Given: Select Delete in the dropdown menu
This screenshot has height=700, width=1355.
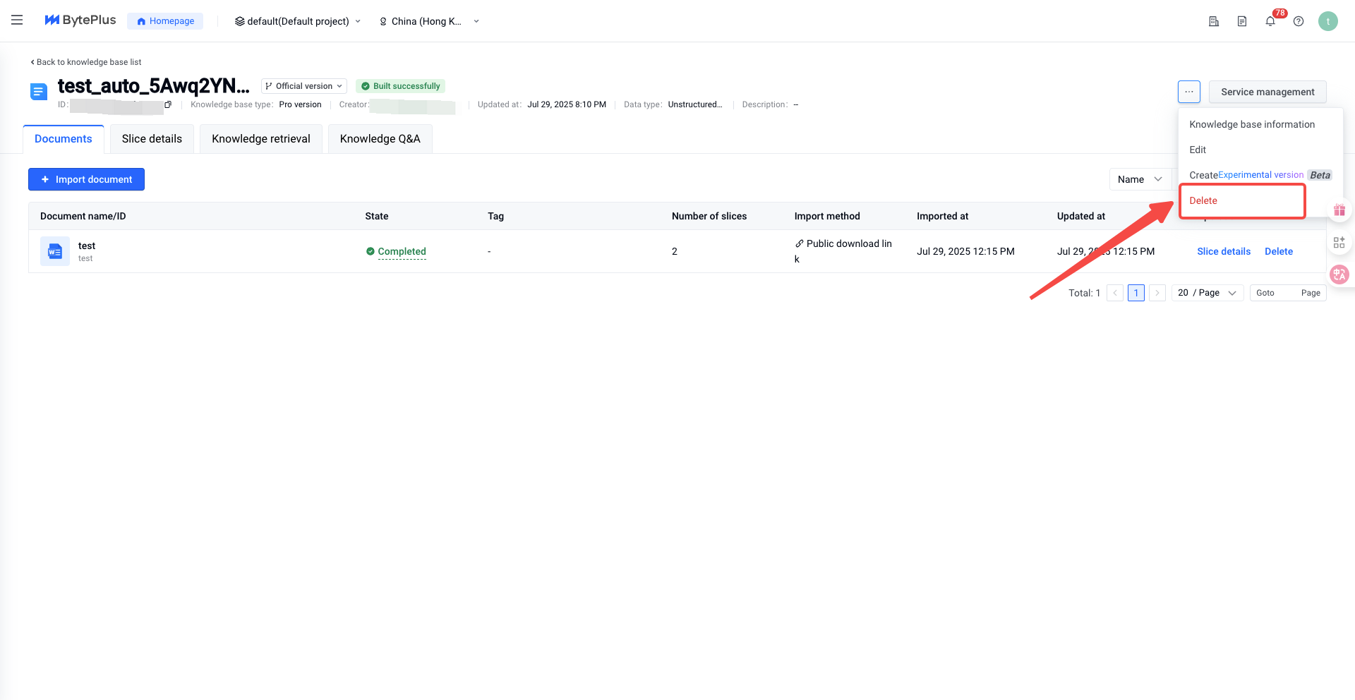Looking at the screenshot, I should pos(1203,200).
